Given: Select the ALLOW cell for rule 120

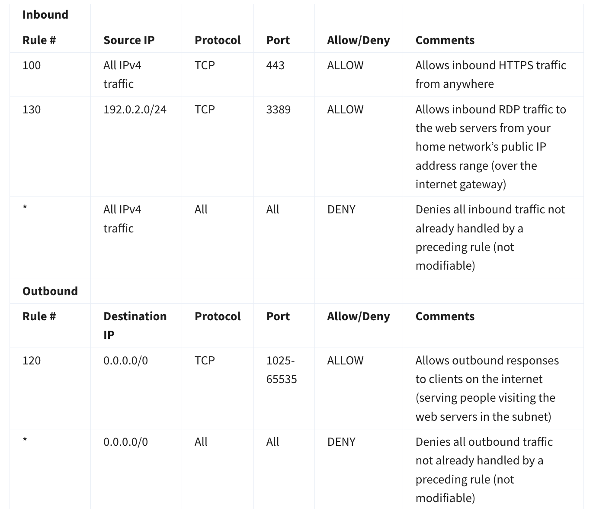Looking at the screenshot, I should [x=345, y=361].
